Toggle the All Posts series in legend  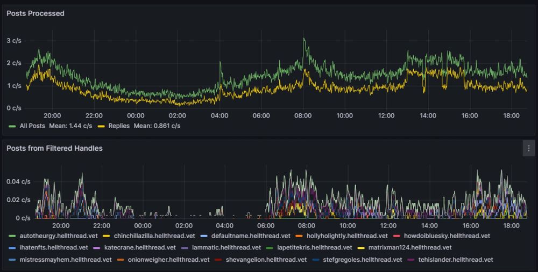pos(32,126)
